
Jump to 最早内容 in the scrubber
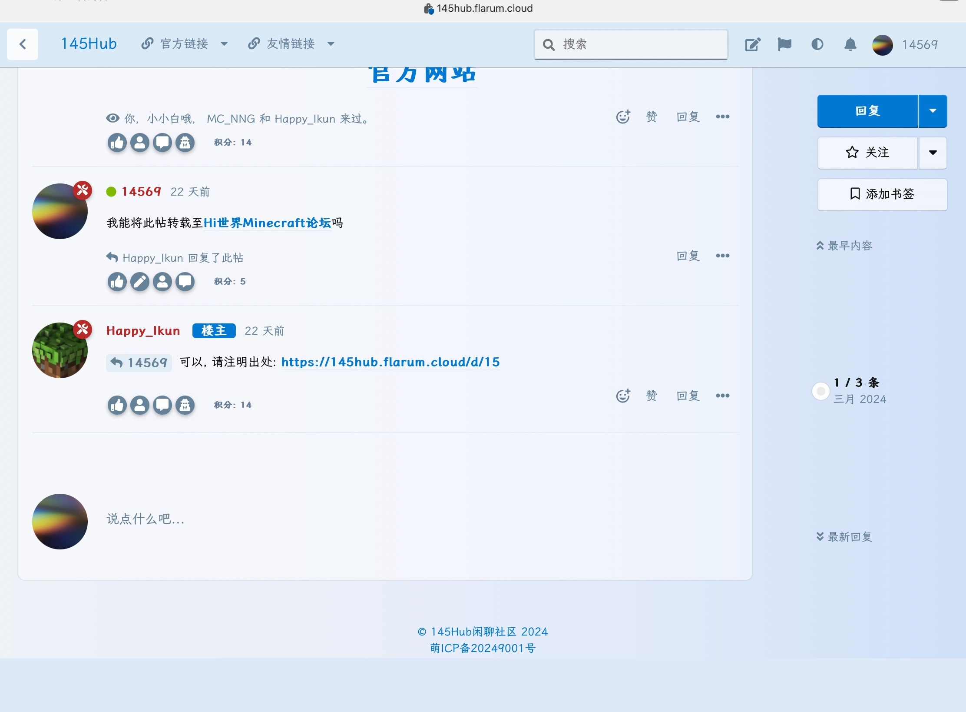(x=844, y=246)
